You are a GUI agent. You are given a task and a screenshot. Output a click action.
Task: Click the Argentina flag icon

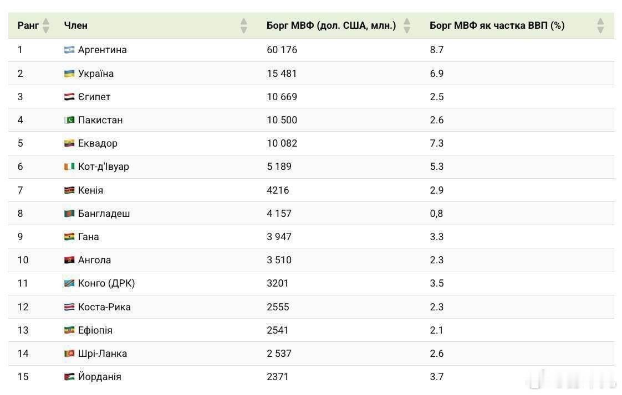coord(69,49)
